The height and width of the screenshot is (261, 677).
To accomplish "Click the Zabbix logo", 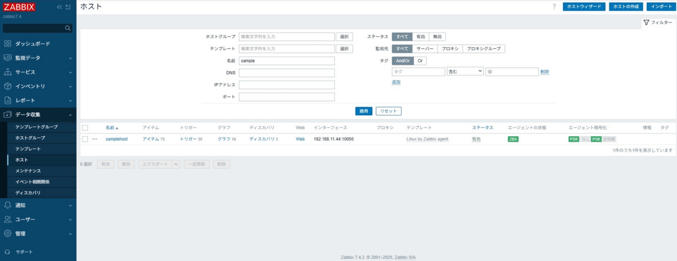I will [x=20, y=7].
